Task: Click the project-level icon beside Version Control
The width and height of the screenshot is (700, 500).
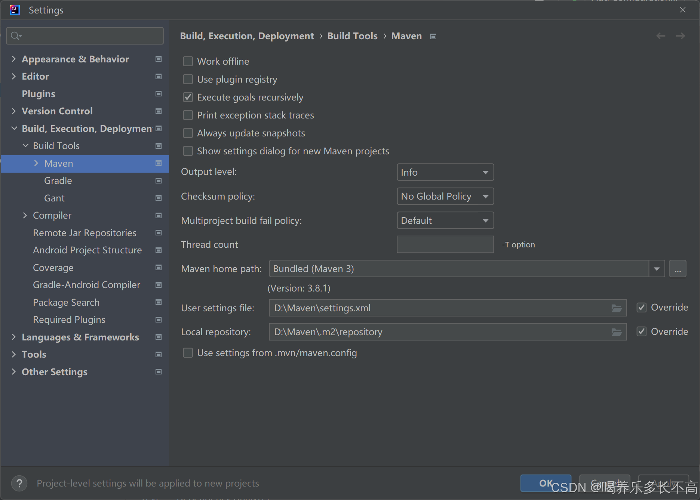Action: point(159,111)
